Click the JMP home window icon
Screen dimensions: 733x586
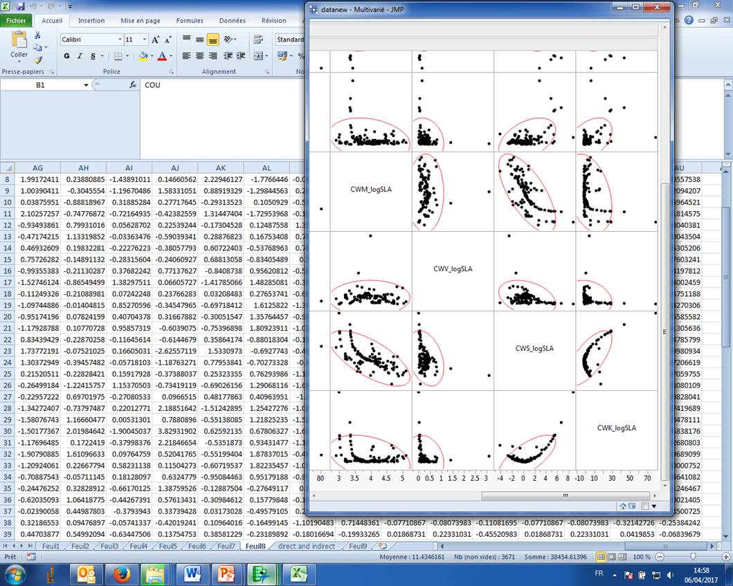(624, 506)
